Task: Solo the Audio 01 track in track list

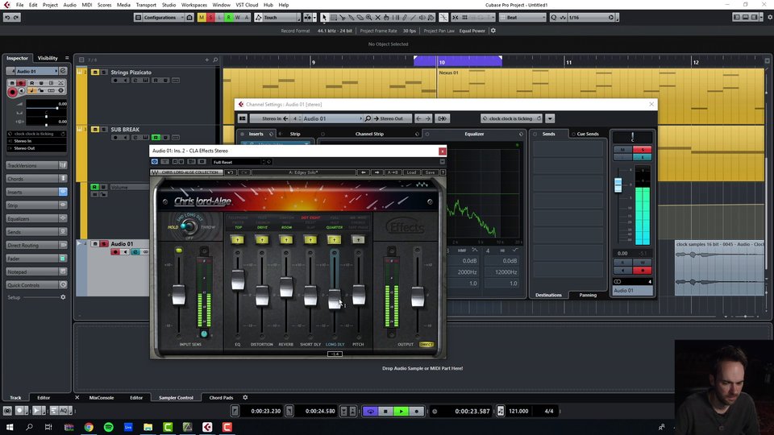Action: 104,243
